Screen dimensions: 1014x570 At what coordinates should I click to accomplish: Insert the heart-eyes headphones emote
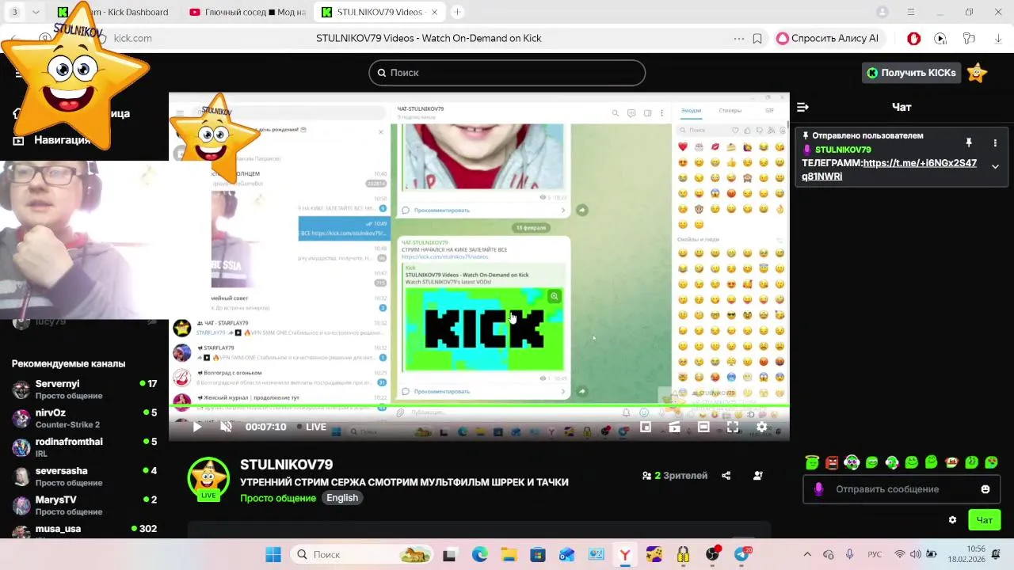852,462
